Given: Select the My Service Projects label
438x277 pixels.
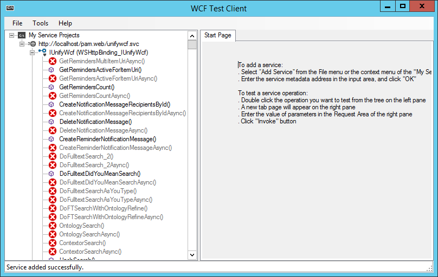Looking at the screenshot, I should pyautogui.click(x=54, y=35).
